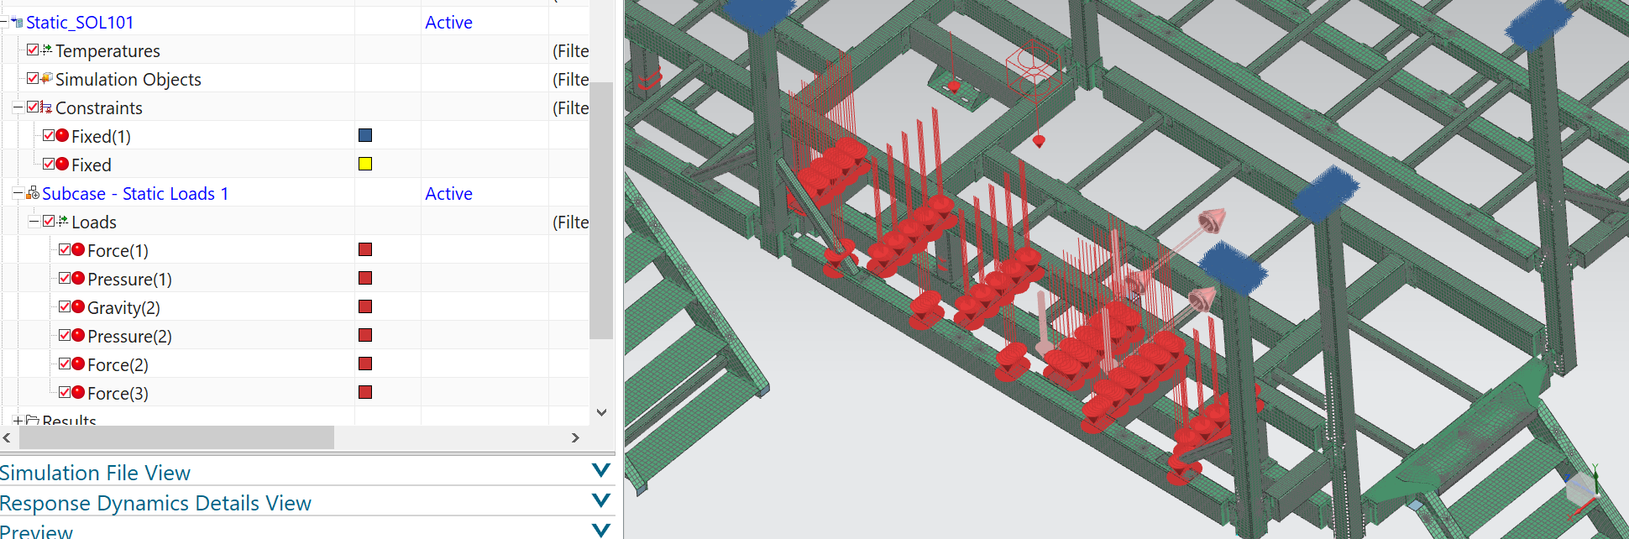Click the Constraints container icon
Image resolution: width=1629 pixels, height=539 pixels.
pyautogui.click(x=46, y=107)
